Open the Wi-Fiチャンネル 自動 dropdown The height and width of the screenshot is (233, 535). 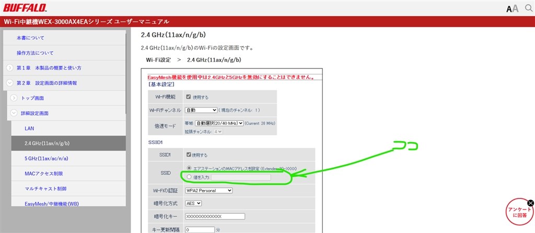[x=201, y=110]
